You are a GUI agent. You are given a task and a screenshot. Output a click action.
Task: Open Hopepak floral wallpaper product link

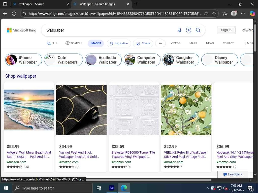click(x=235, y=155)
